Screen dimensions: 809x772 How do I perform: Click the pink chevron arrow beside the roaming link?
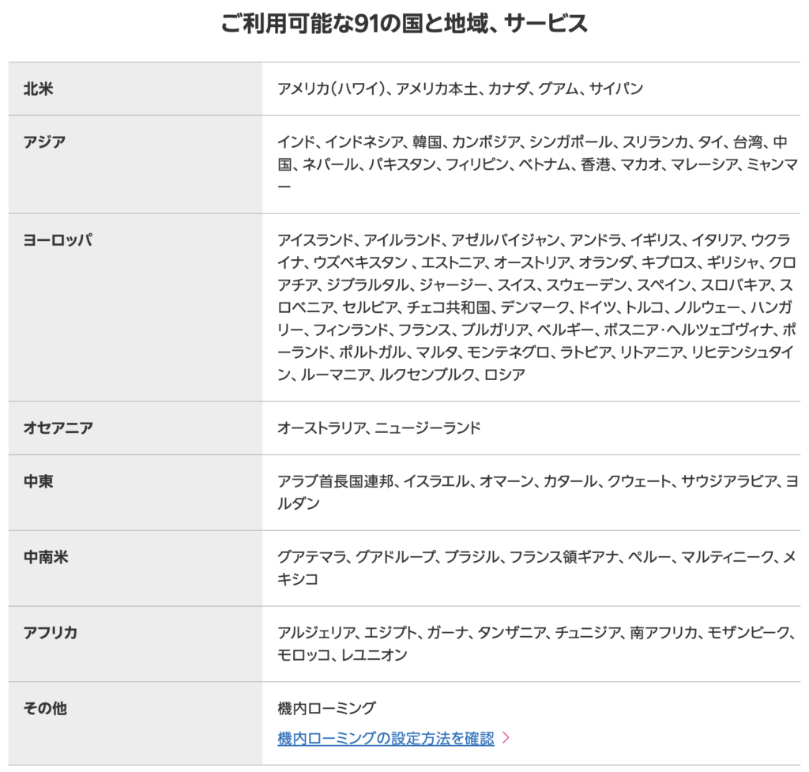pos(506,738)
